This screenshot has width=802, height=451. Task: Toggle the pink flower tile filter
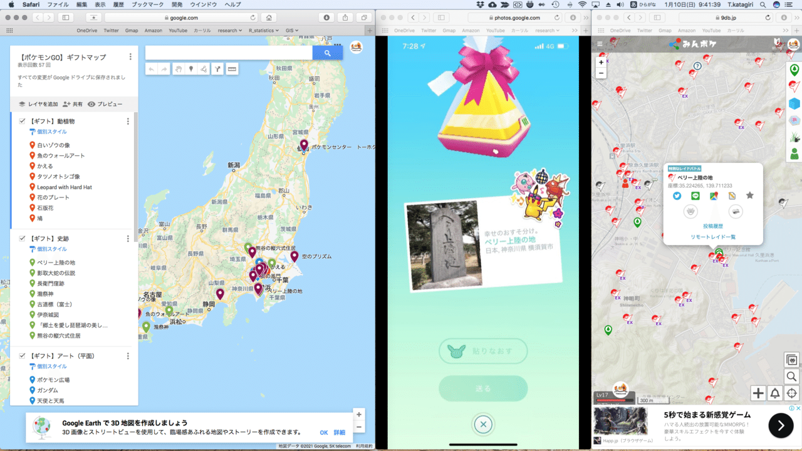click(794, 120)
